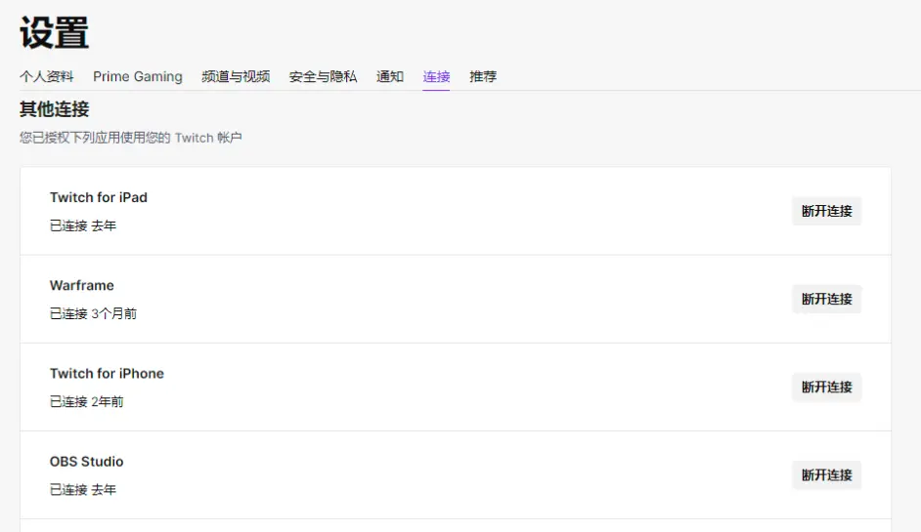Viewport: 921px width, 532px height.
Task: Go to the 安全与隐私 tab
Action: 323,76
